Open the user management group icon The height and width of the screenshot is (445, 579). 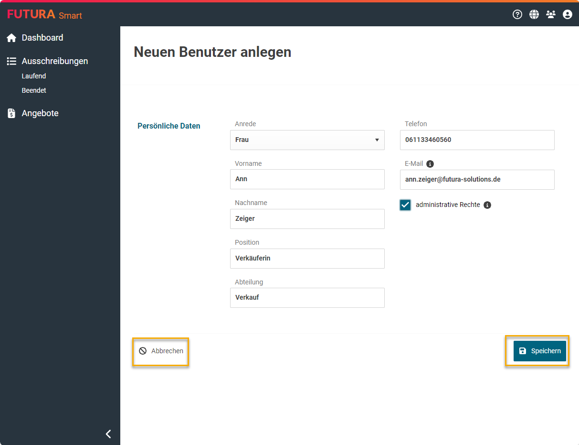pyautogui.click(x=551, y=14)
